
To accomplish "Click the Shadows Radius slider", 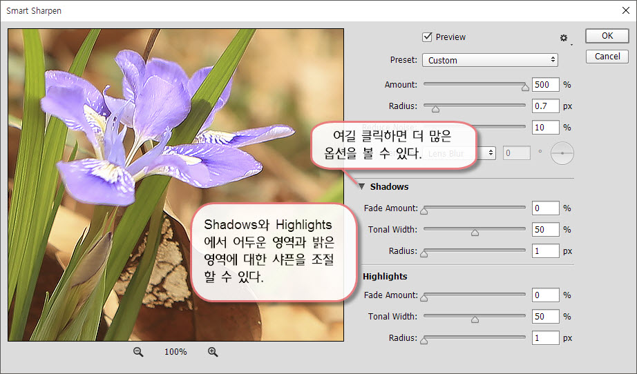I will coord(475,250).
